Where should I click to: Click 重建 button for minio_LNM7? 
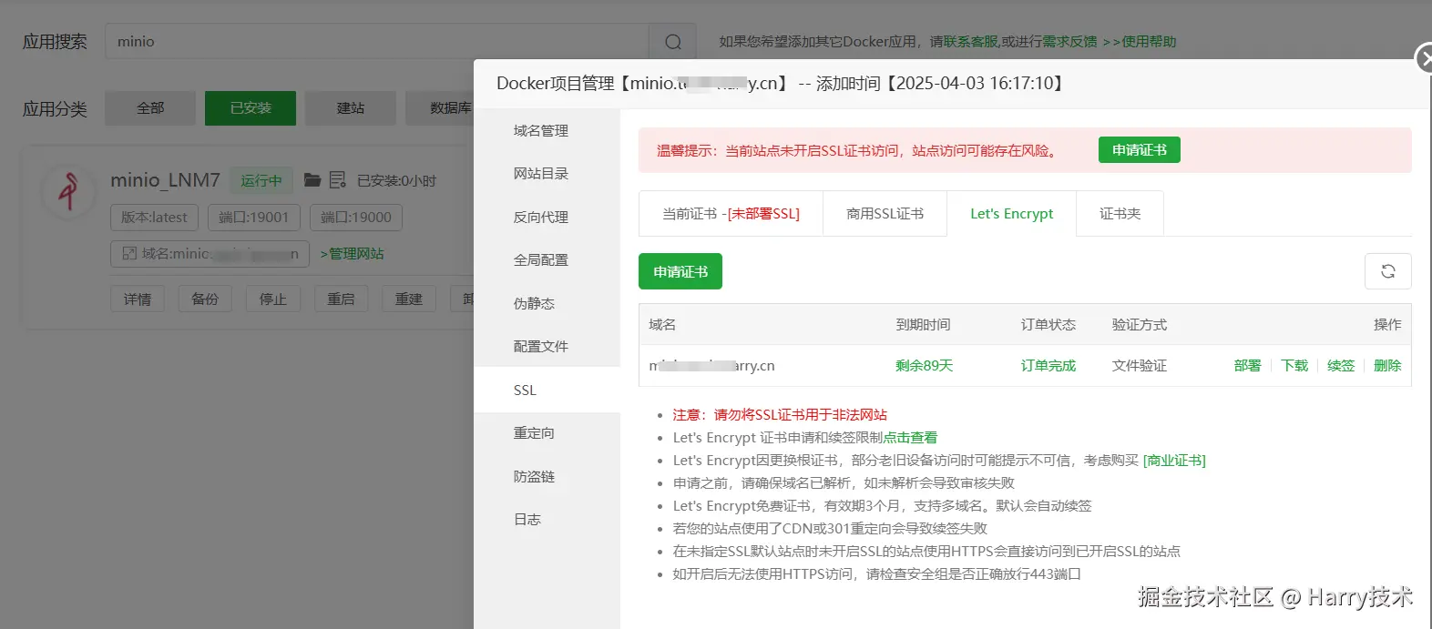click(x=409, y=299)
